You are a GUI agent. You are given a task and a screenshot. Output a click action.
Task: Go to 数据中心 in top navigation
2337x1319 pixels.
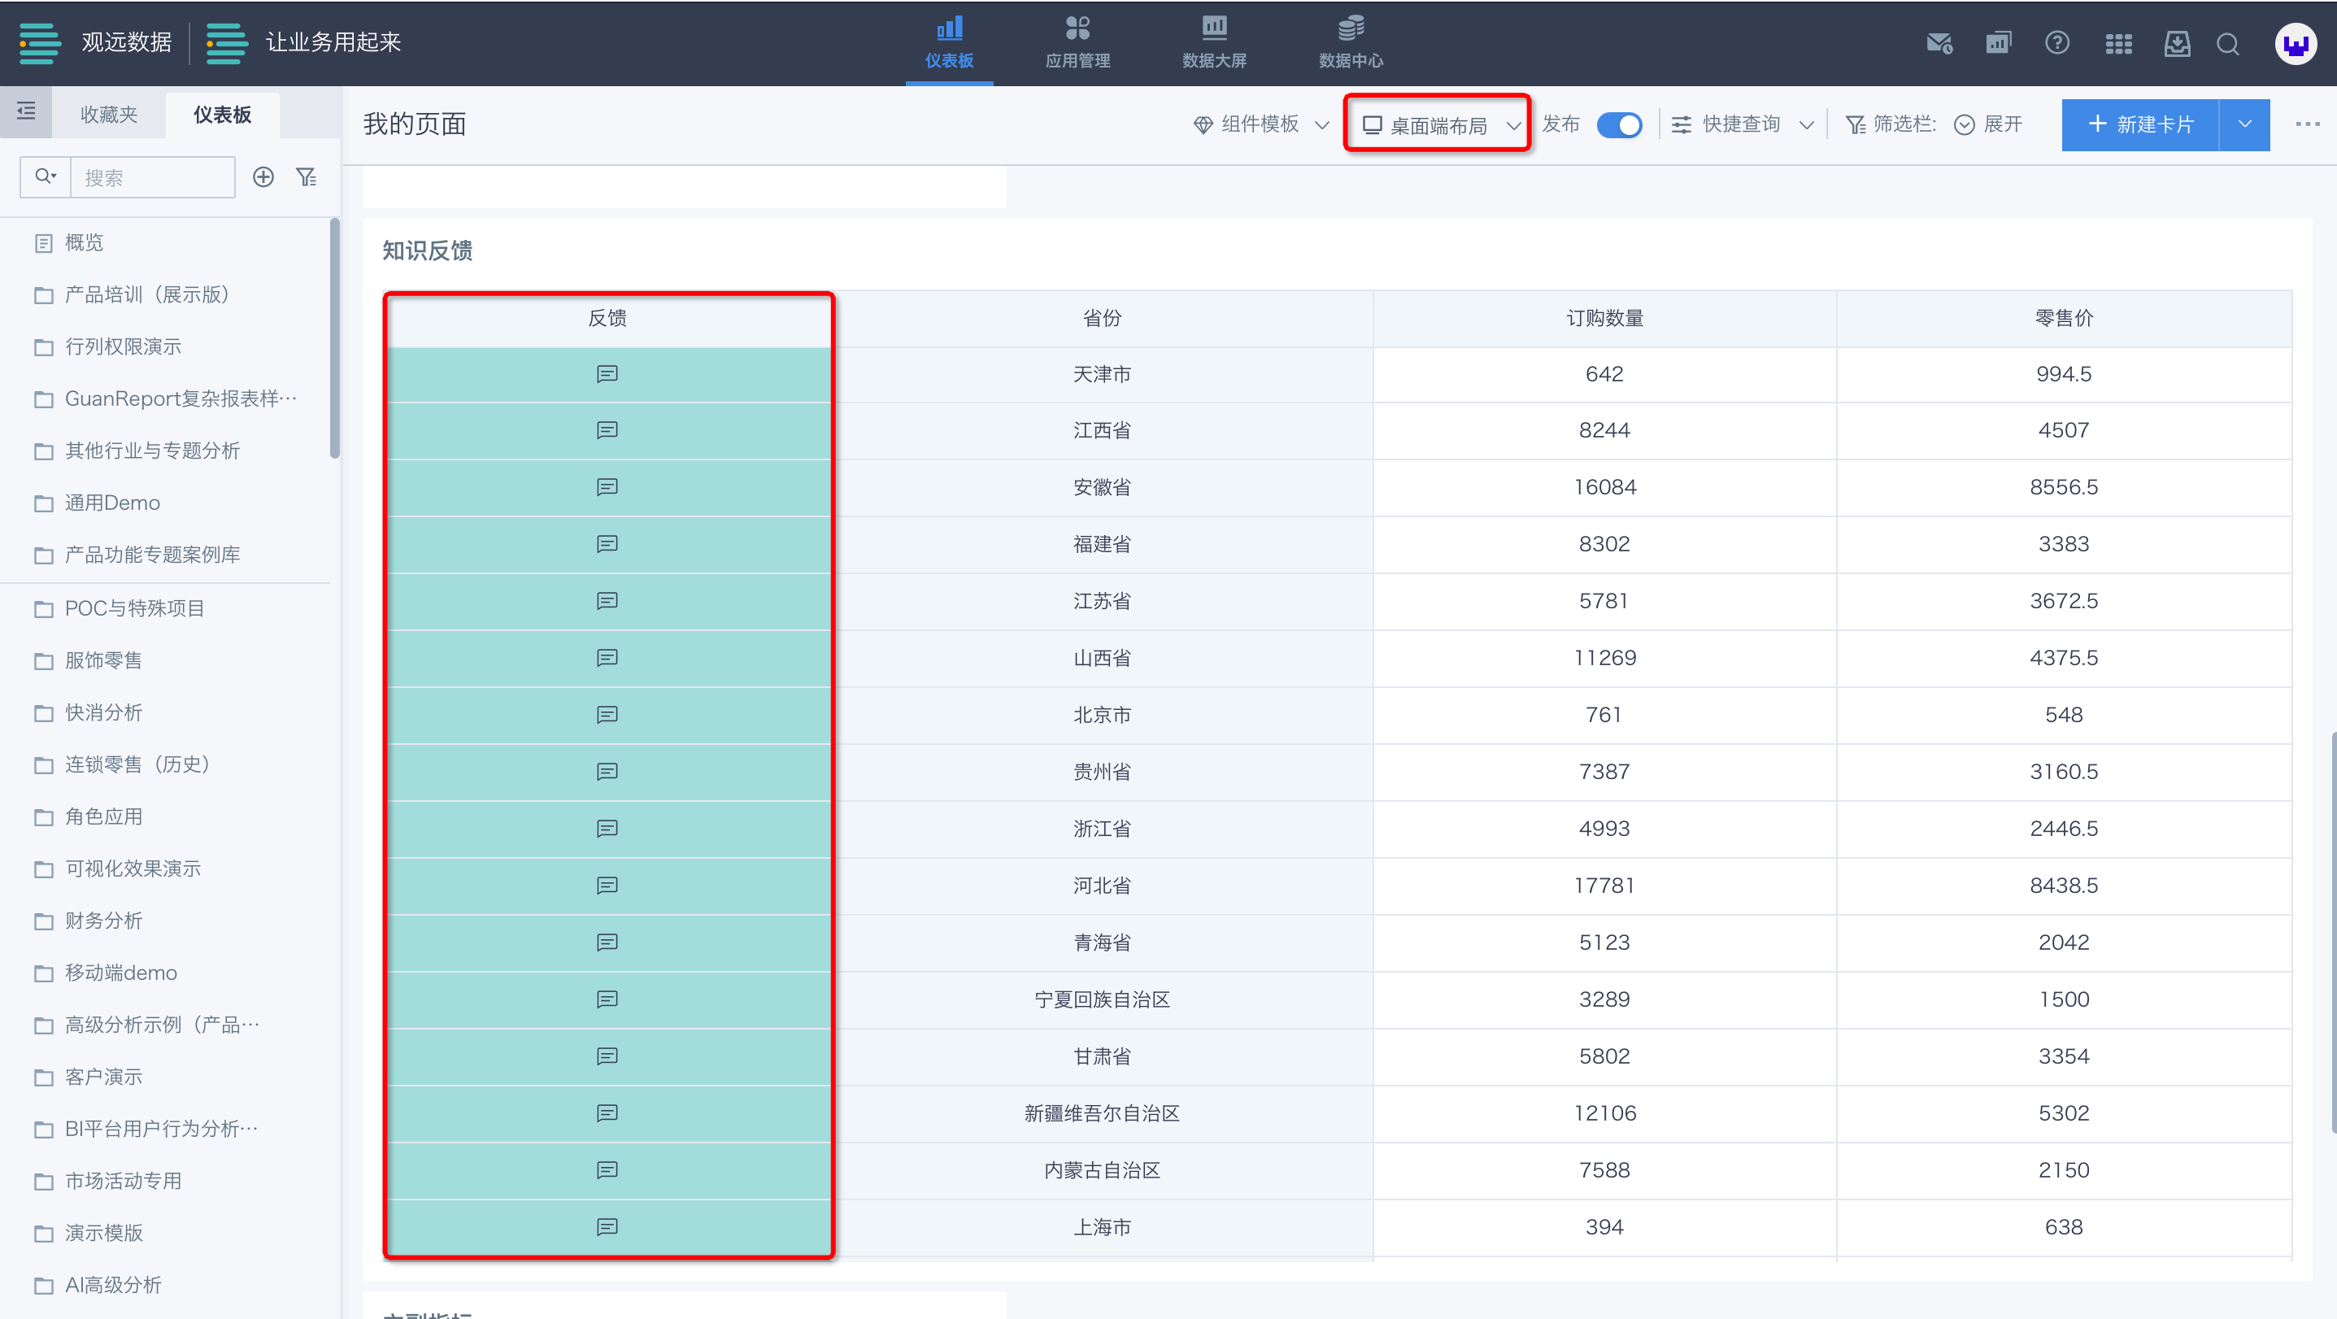tap(1350, 42)
